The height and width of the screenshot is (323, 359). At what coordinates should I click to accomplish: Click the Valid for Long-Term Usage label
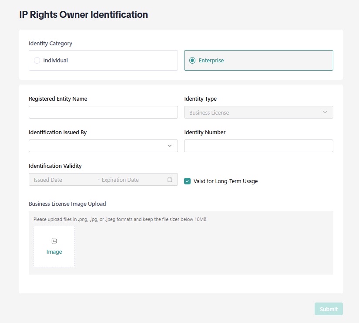pos(225,181)
